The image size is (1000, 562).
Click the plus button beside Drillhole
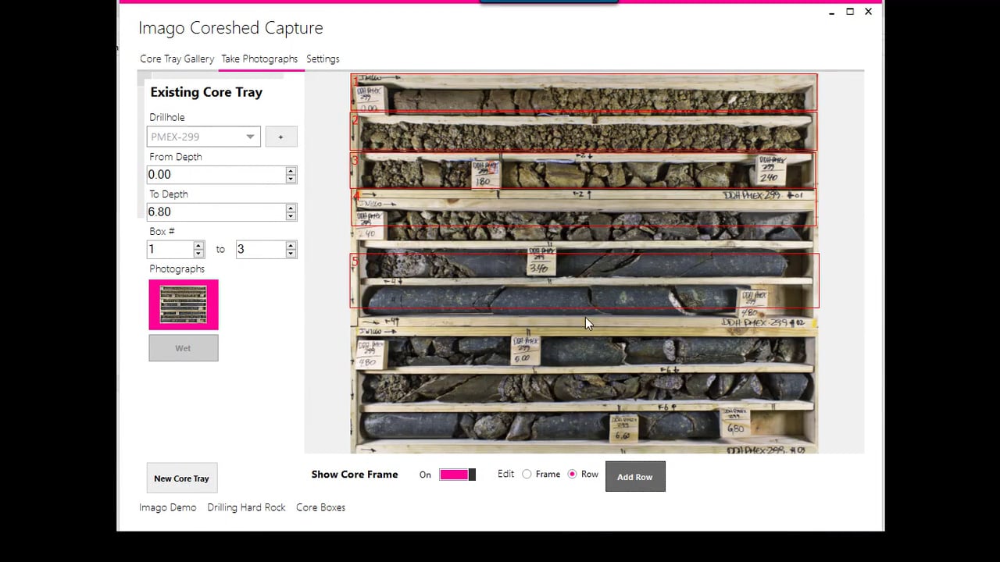tap(280, 137)
